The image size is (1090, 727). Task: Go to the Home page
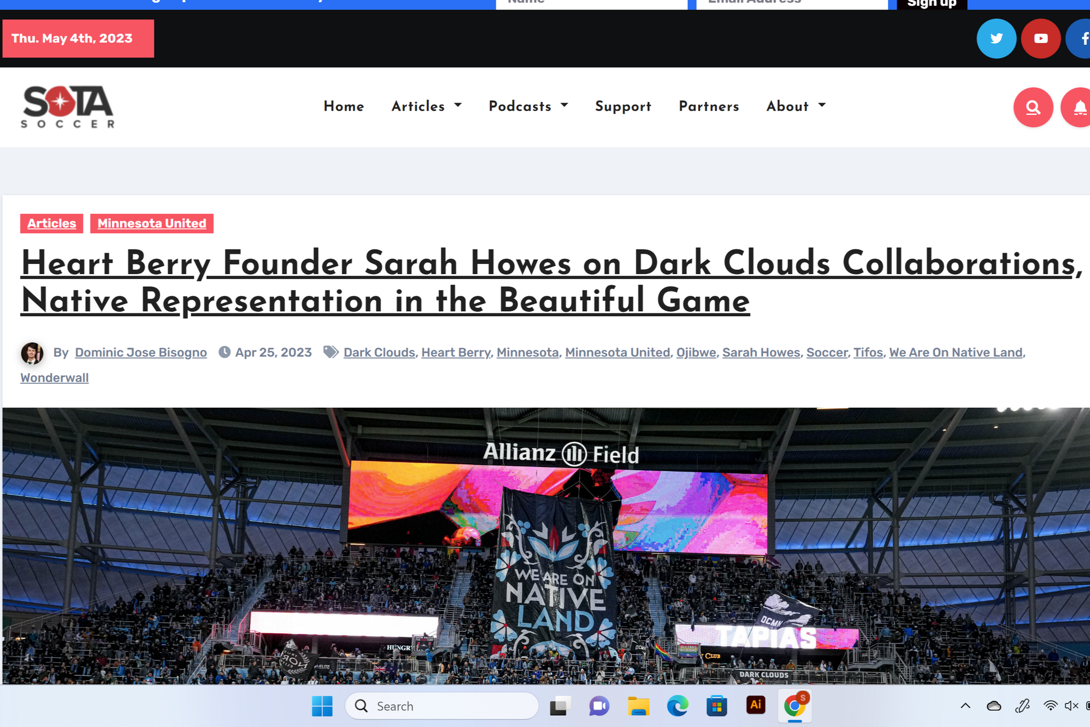coord(344,106)
